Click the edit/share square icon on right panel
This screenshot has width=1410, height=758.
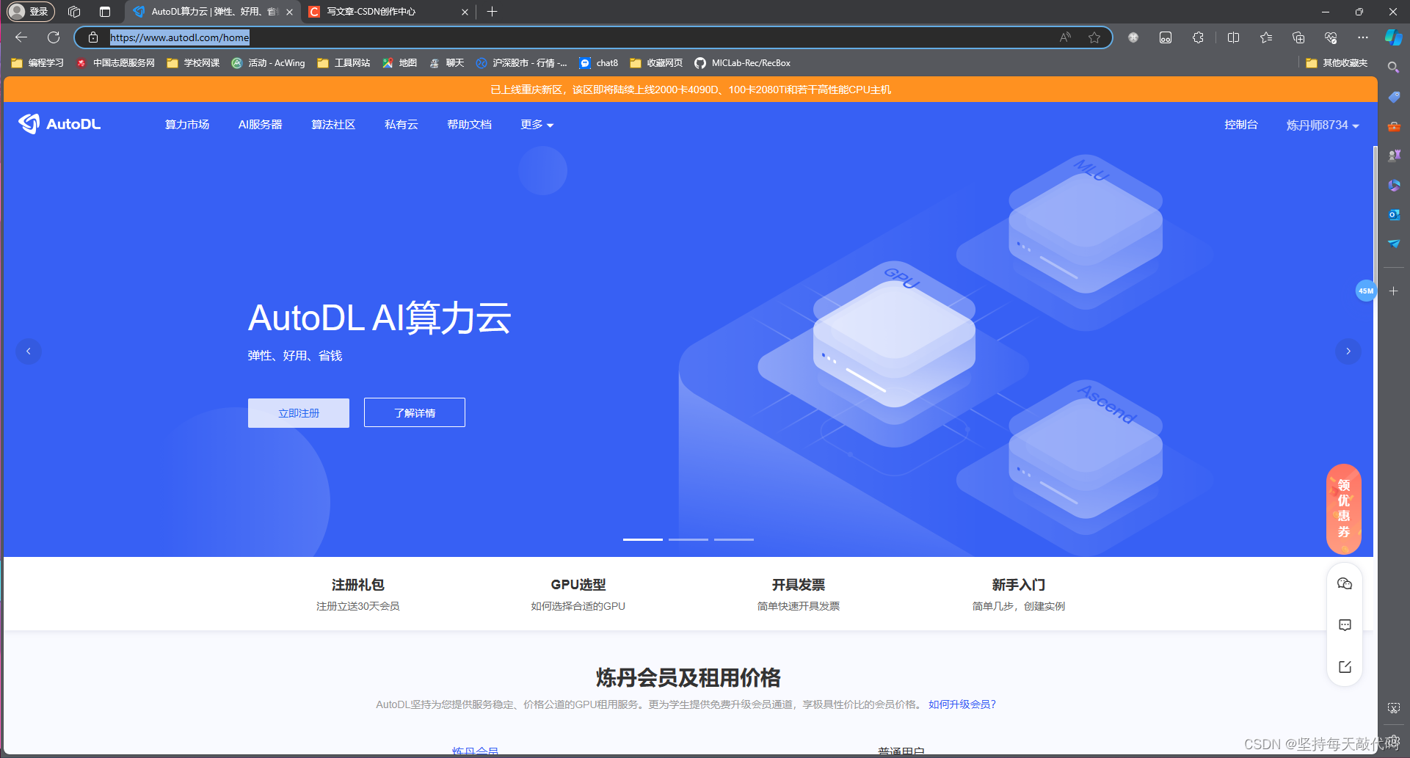[x=1345, y=667]
